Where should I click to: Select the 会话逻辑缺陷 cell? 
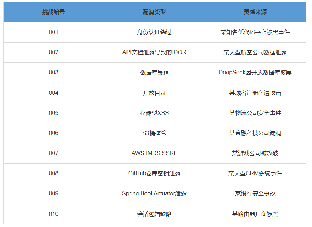tap(154, 214)
